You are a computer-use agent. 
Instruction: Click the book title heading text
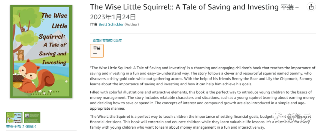pyautogui.click(x=184, y=7)
